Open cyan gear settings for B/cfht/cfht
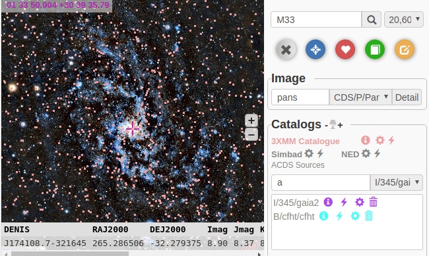Image resolution: width=429 pixels, height=256 pixels. coord(355,216)
